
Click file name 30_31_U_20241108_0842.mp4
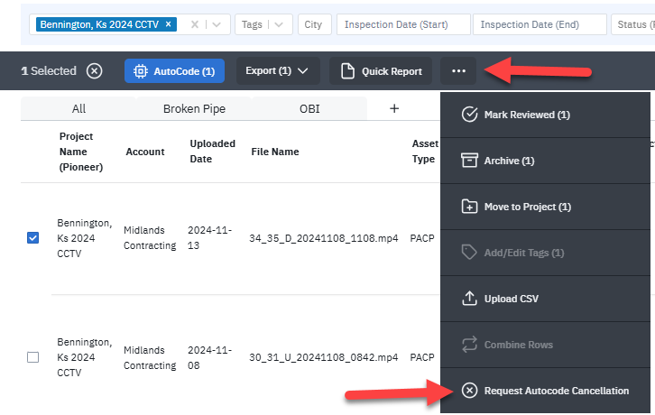pyautogui.click(x=324, y=357)
